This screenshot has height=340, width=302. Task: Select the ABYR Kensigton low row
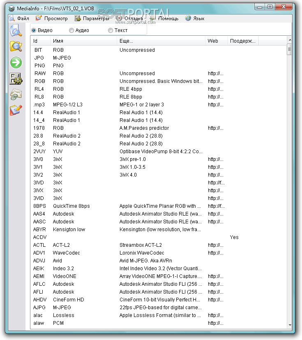pos(159,230)
